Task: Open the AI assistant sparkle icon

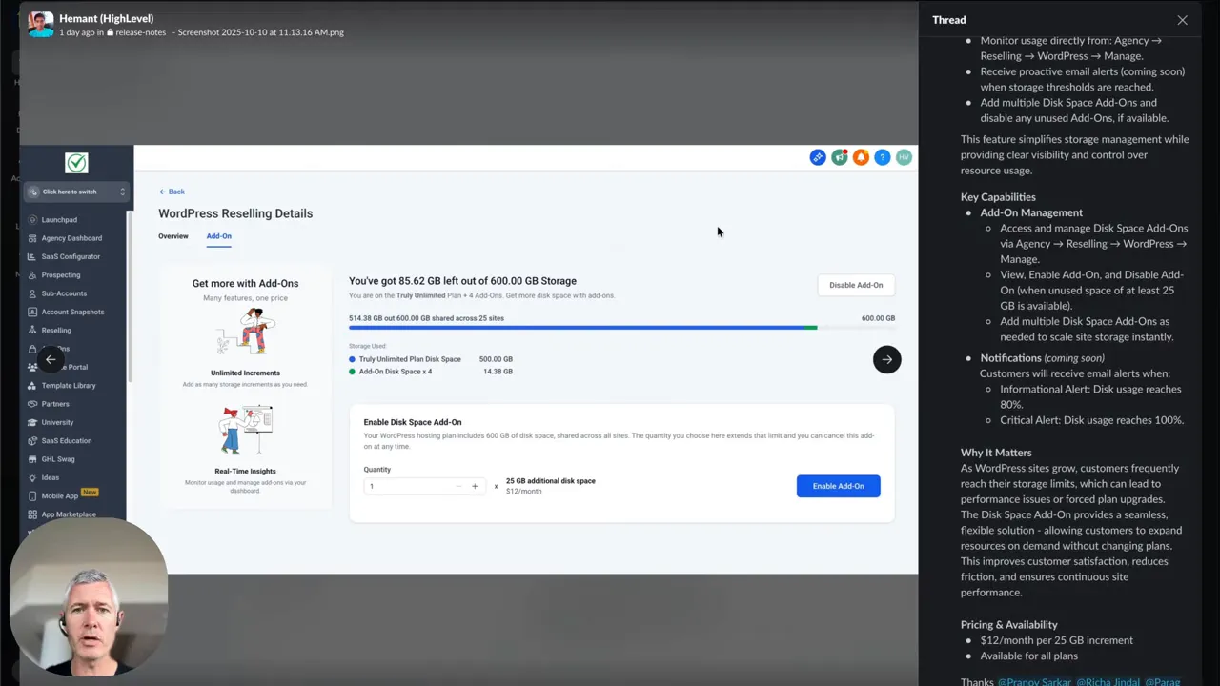Action: tap(818, 157)
